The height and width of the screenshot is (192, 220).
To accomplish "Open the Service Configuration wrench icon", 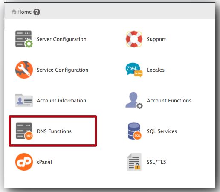I will tap(24, 70).
